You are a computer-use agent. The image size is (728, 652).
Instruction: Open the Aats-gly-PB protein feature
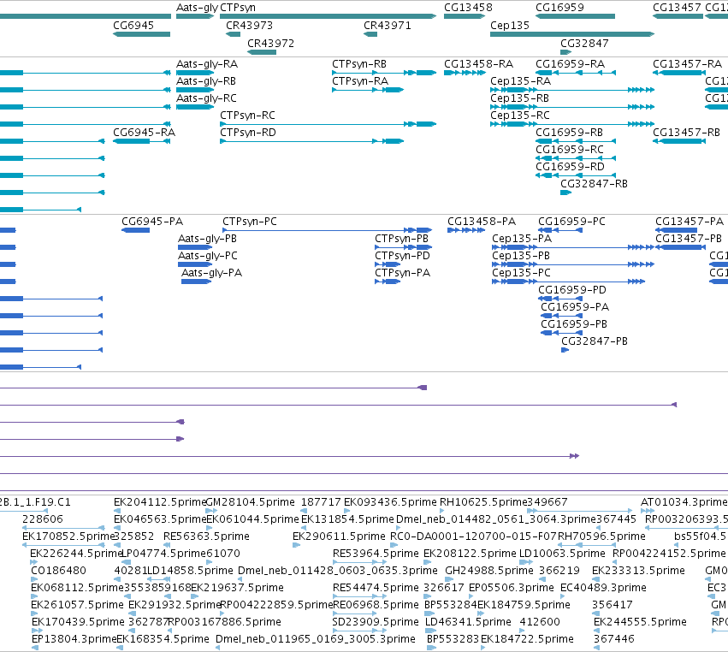pyautogui.click(x=195, y=247)
